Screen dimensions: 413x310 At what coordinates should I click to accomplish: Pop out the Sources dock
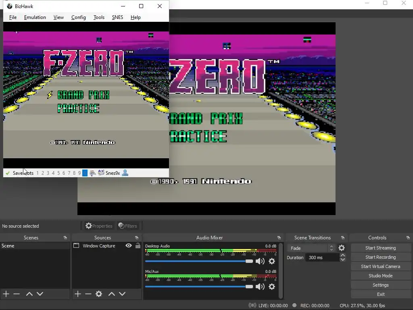coord(137,238)
